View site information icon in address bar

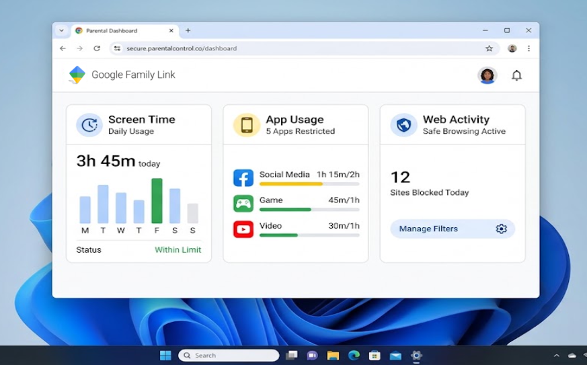point(118,48)
